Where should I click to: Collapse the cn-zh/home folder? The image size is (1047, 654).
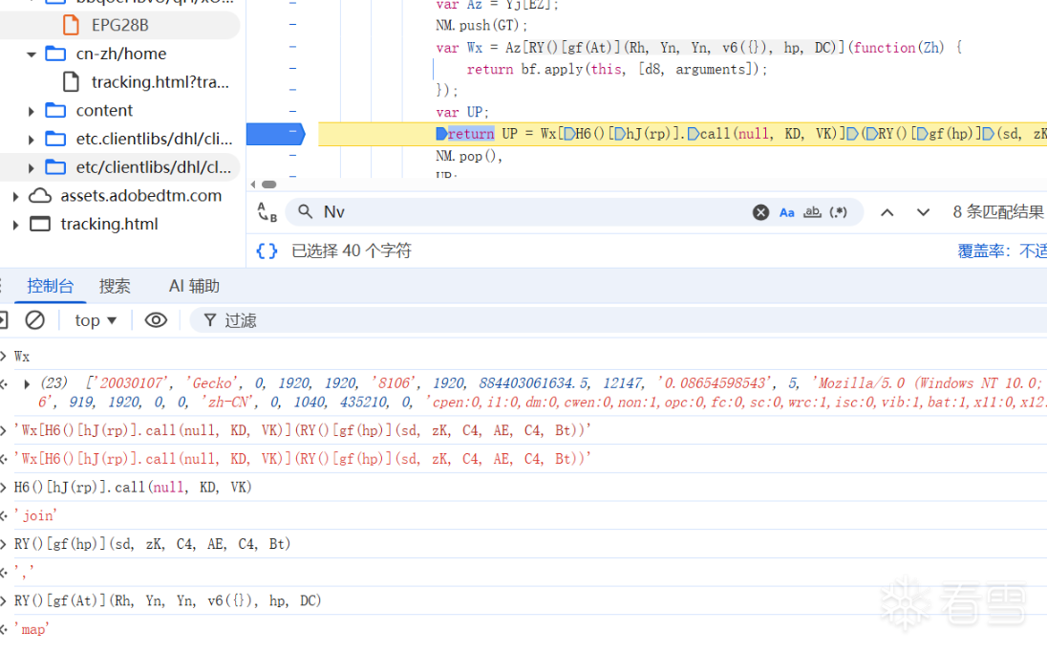click(x=31, y=54)
